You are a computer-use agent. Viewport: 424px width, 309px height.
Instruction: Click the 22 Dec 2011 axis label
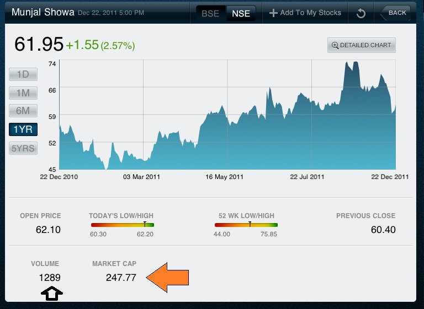(x=390, y=177)
